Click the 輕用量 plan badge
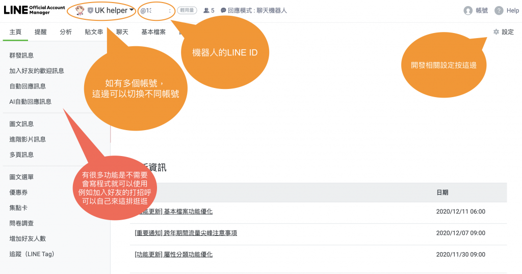 click(187, 10)
